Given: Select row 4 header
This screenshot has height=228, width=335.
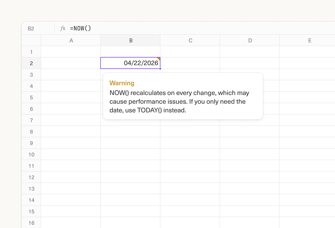Looking at the screenshot, I should coord(31,86).
